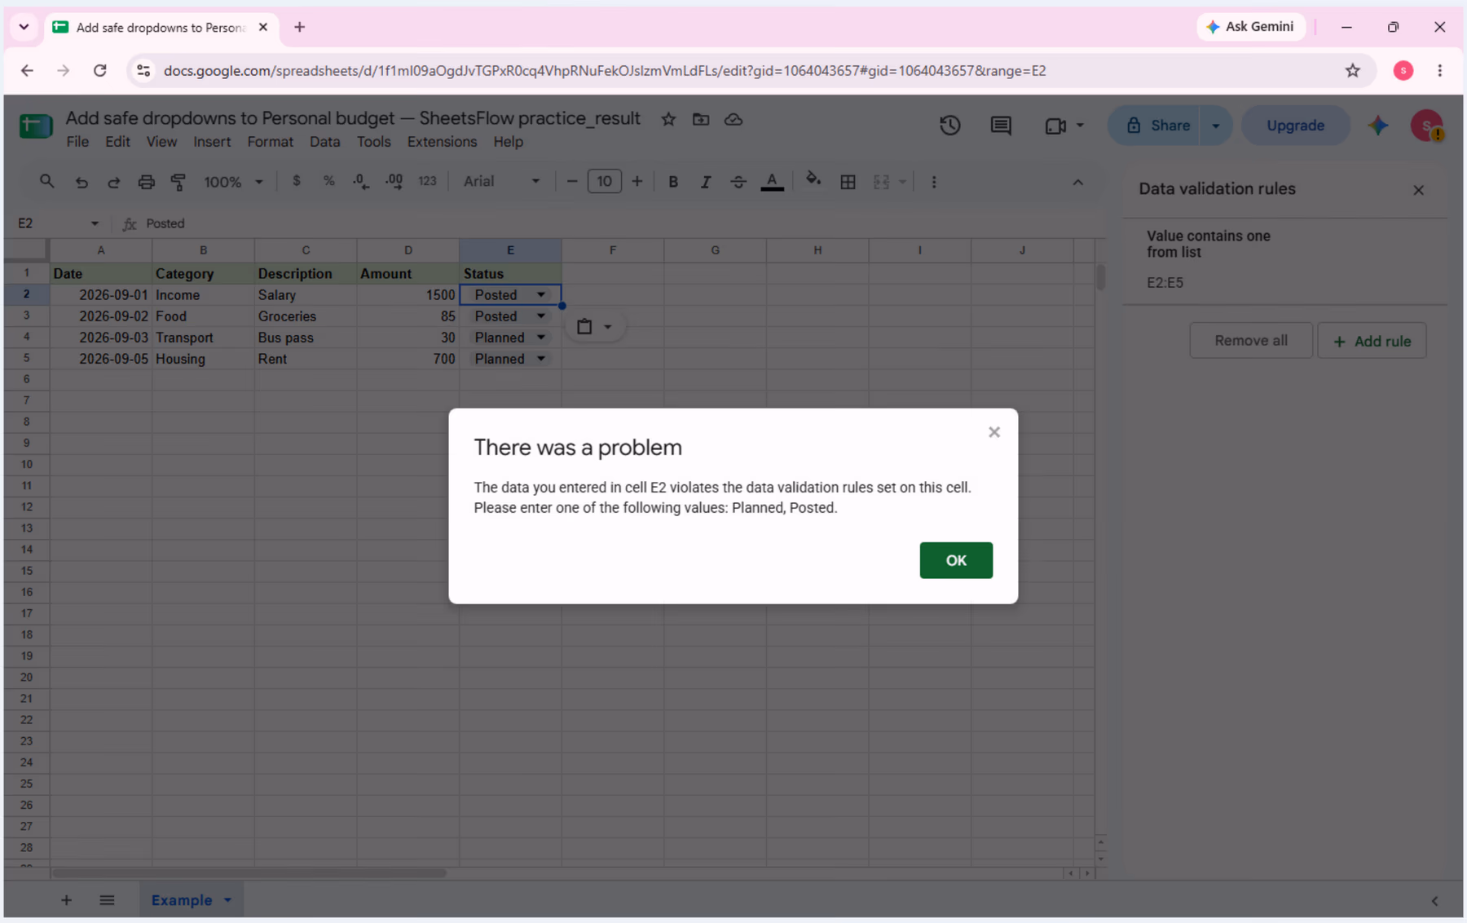The height and width of the screenshot is (923, 1467).
Task: Open the Data menu
Action: point(324,142)
